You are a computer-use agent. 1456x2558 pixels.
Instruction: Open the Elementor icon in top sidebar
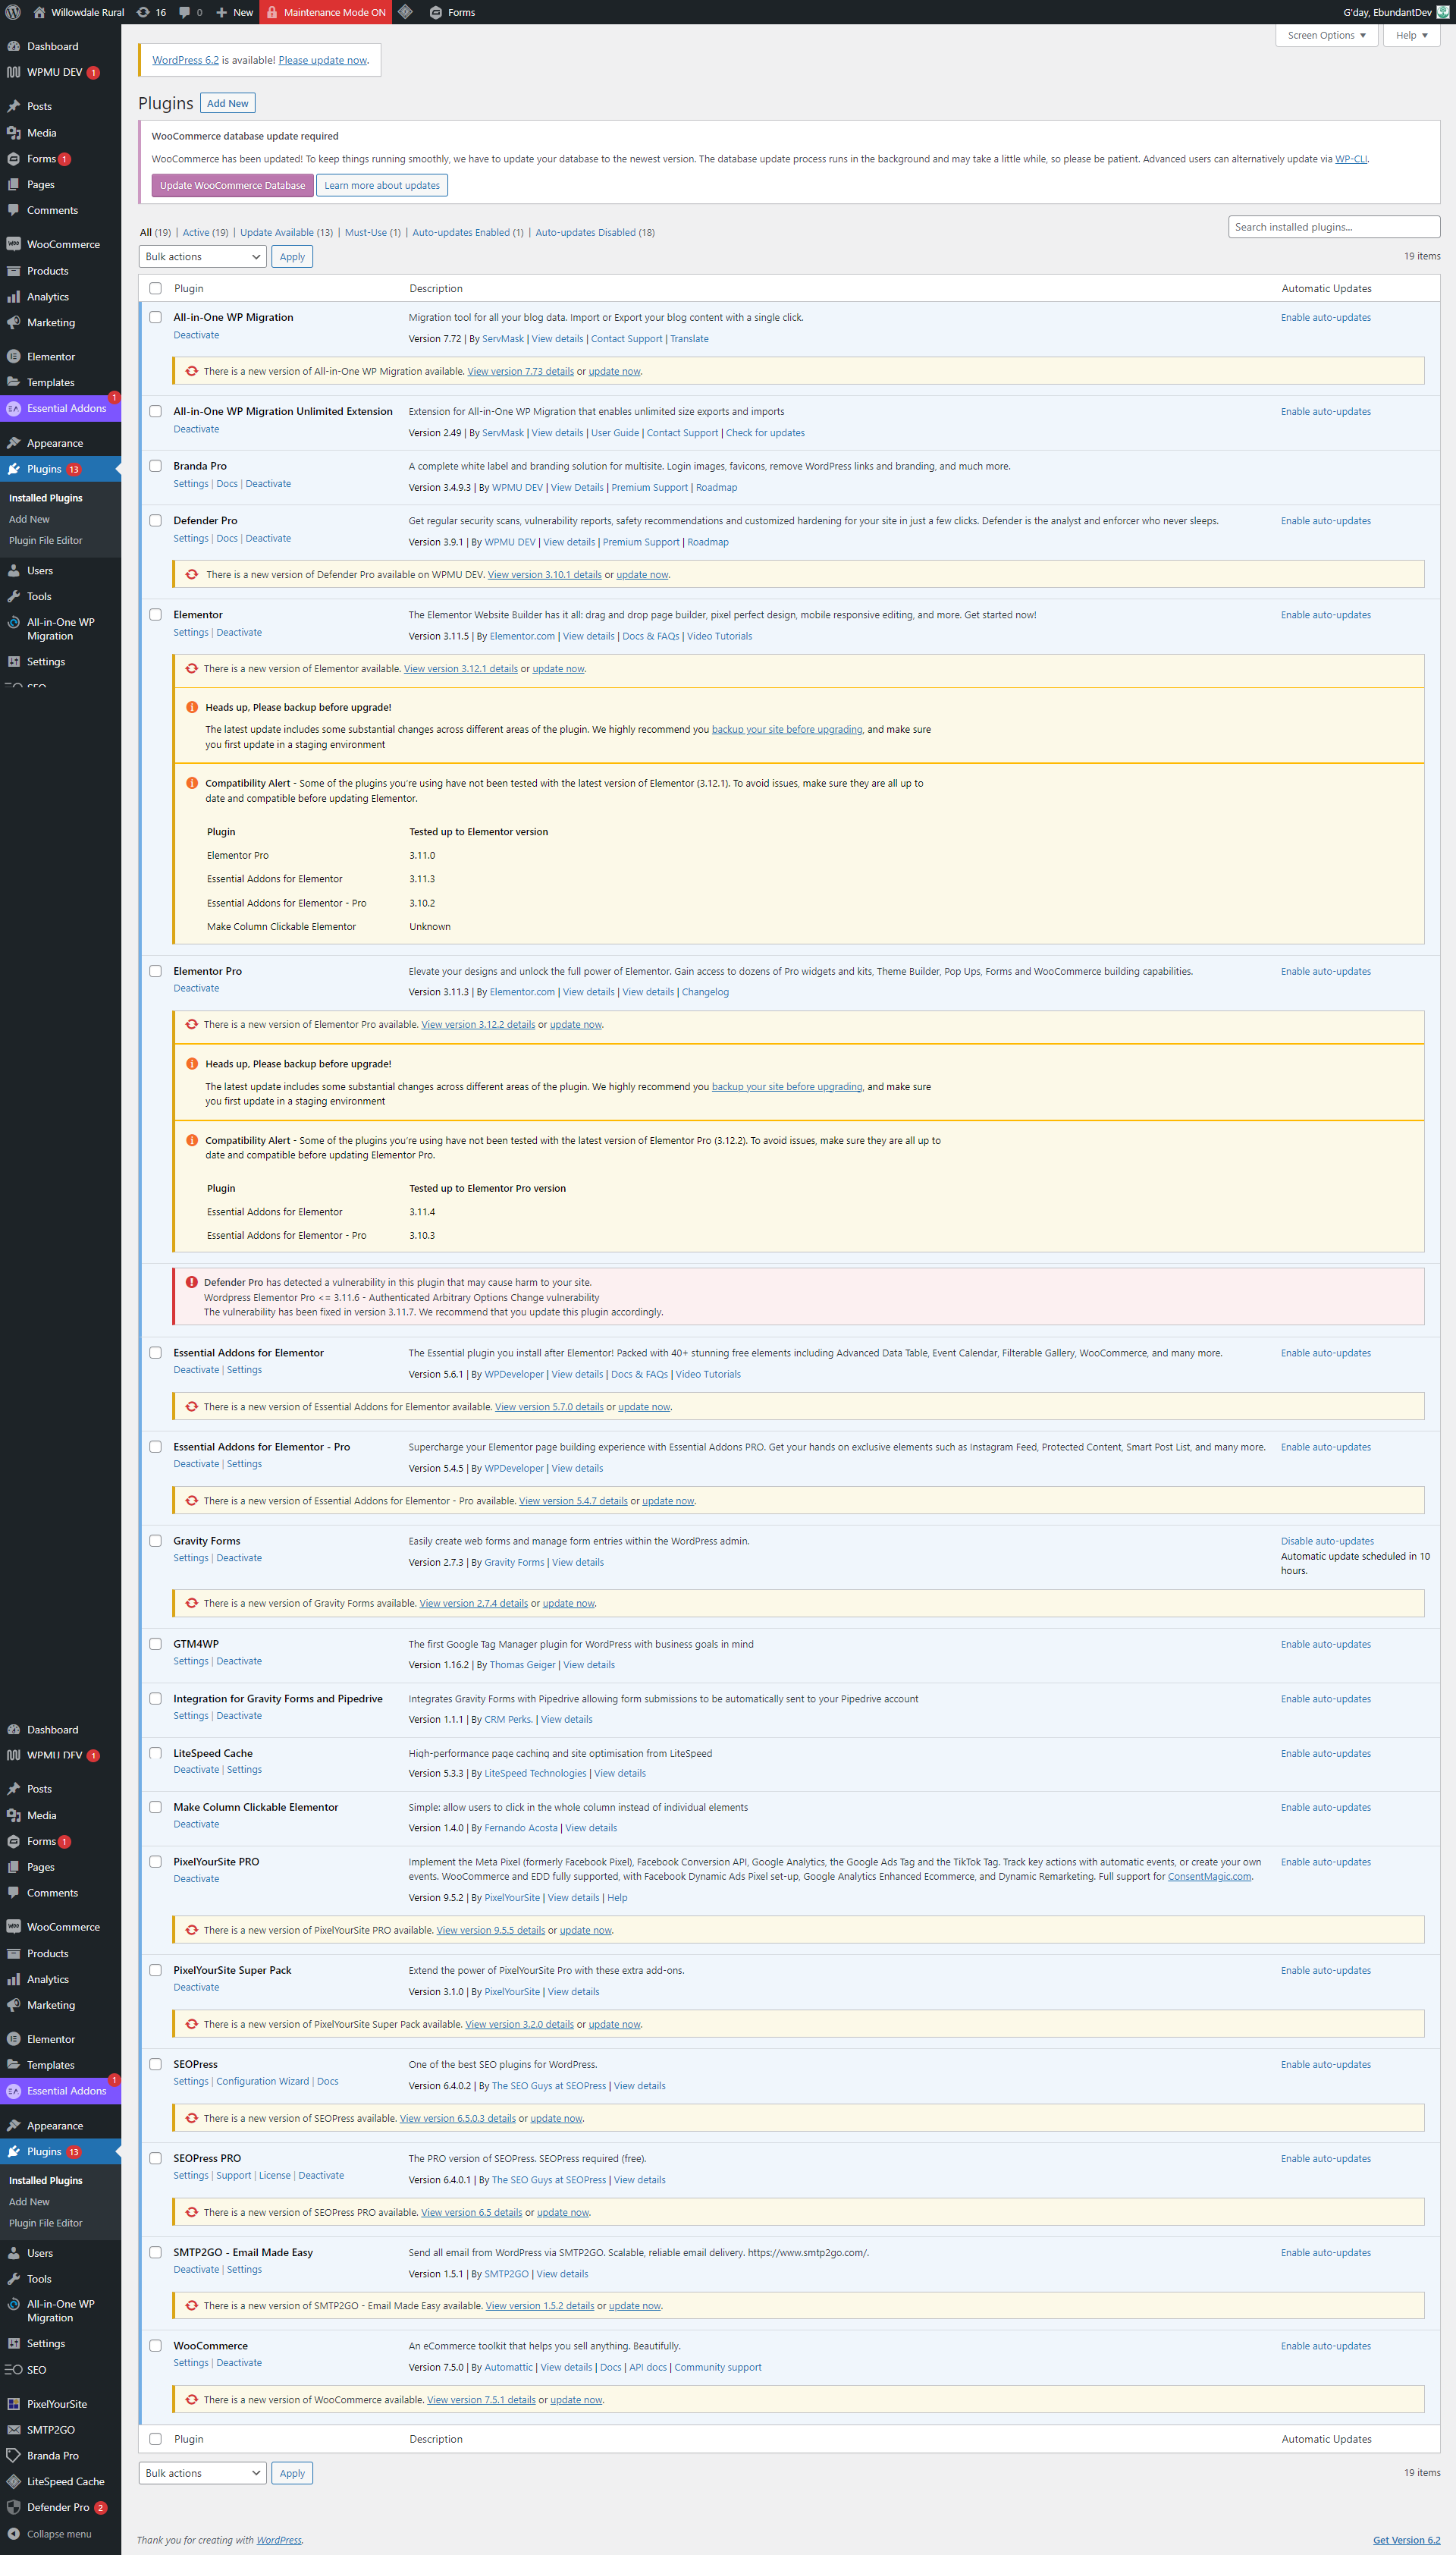[13, 356]
